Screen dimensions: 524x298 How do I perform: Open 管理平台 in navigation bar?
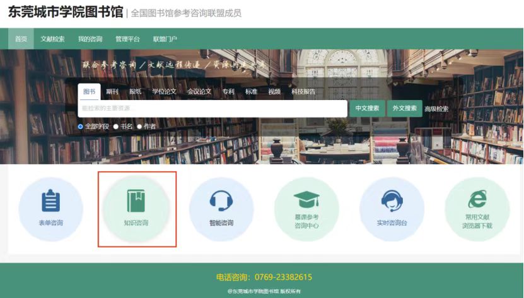pos(127,39)
